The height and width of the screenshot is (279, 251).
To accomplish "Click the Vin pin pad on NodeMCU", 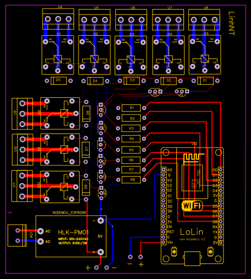I will tap(163, 242).
